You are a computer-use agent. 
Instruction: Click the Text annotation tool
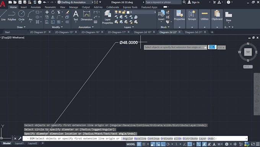(76, 16)
